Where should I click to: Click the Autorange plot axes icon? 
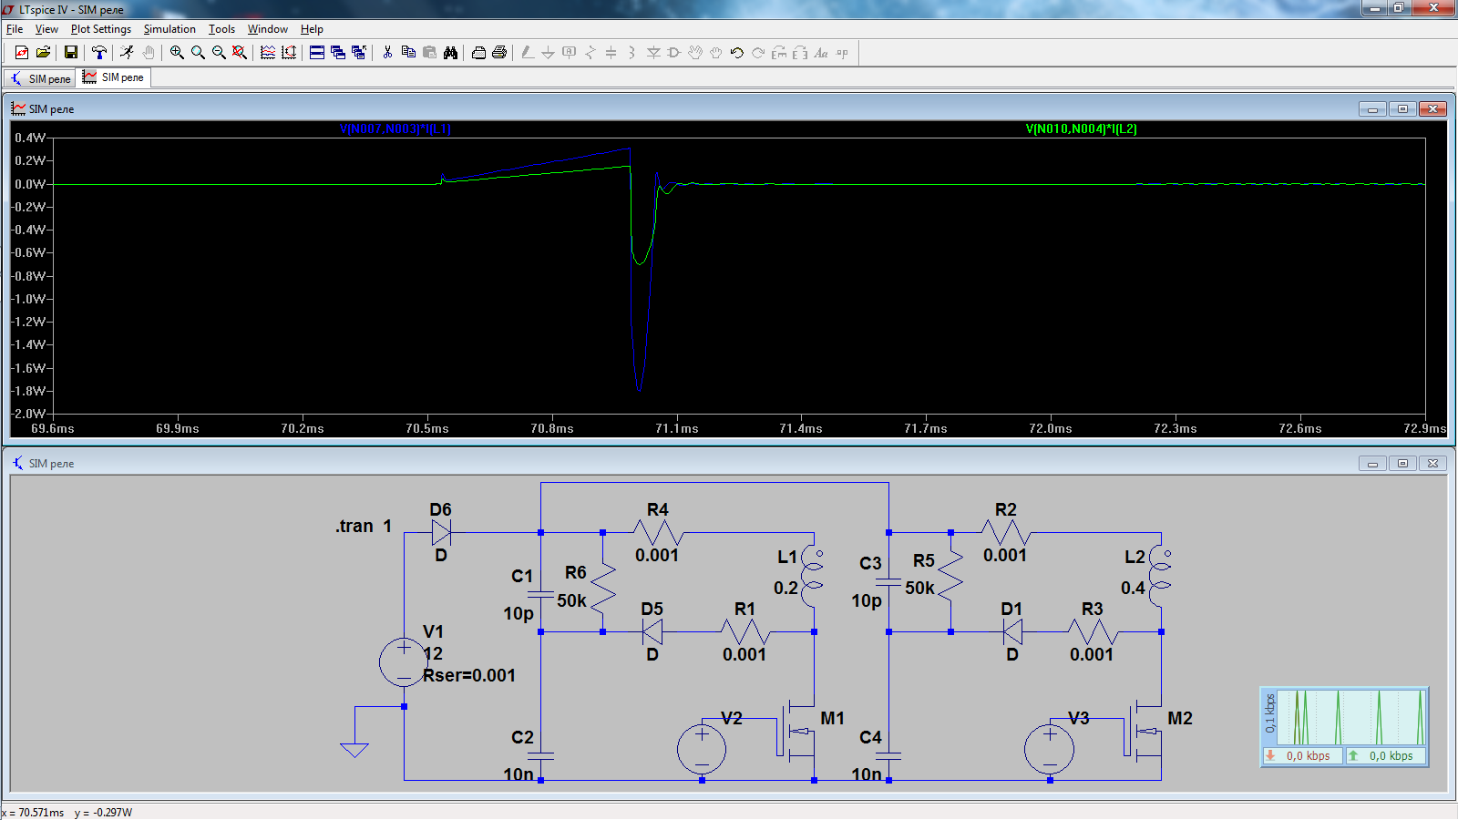click(289, 53)
